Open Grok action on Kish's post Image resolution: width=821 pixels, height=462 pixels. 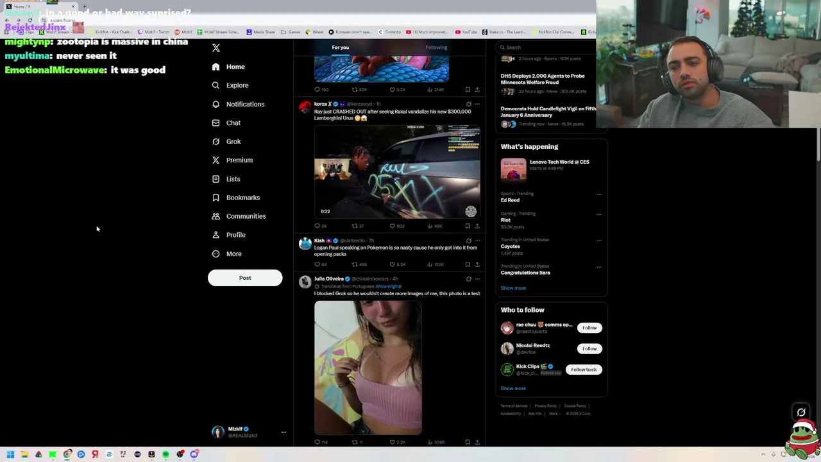point(468,241)
